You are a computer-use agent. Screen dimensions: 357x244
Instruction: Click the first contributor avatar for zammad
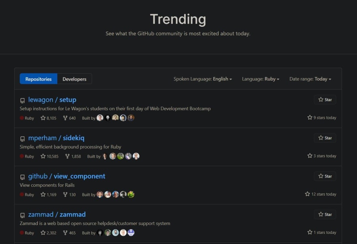tap(100, 232)
